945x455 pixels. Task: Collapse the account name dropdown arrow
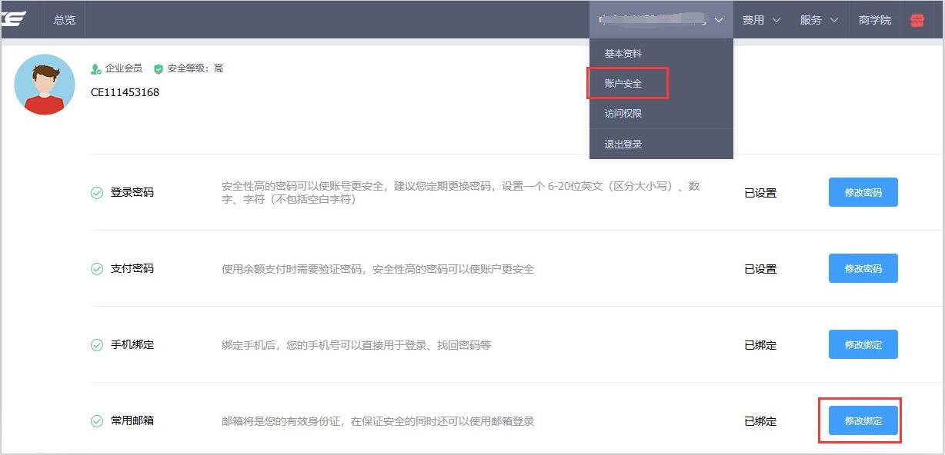coord(718,20)
